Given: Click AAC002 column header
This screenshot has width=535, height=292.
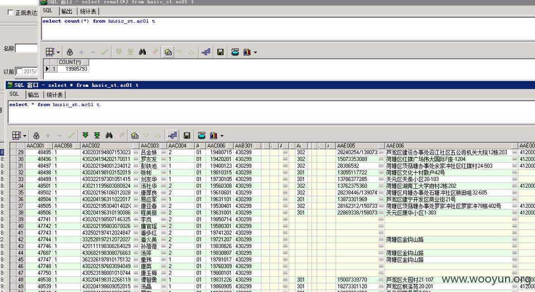Looking at the screenshot, I should point(109,146).
